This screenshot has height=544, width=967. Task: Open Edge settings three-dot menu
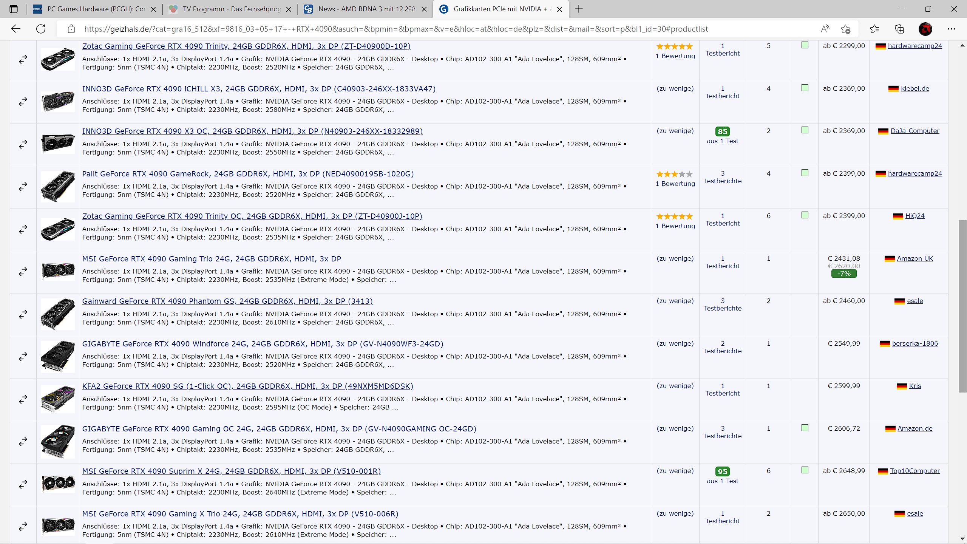point(951,29)
